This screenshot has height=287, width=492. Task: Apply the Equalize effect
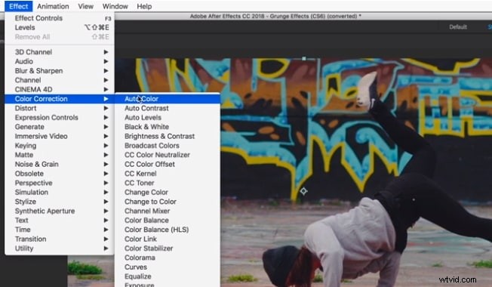click(x=168, y=276)
